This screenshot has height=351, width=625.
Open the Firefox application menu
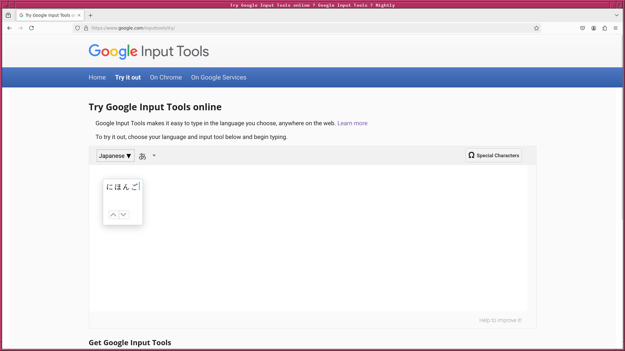[616, 28]
